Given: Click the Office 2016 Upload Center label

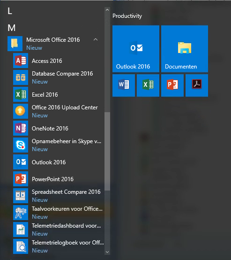Looking at the screenshot, I should click(65, 107).
